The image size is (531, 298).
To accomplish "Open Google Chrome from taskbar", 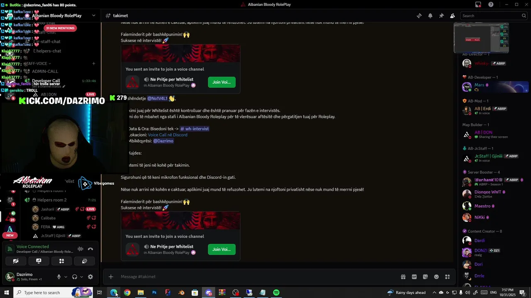I will [127, 293].
